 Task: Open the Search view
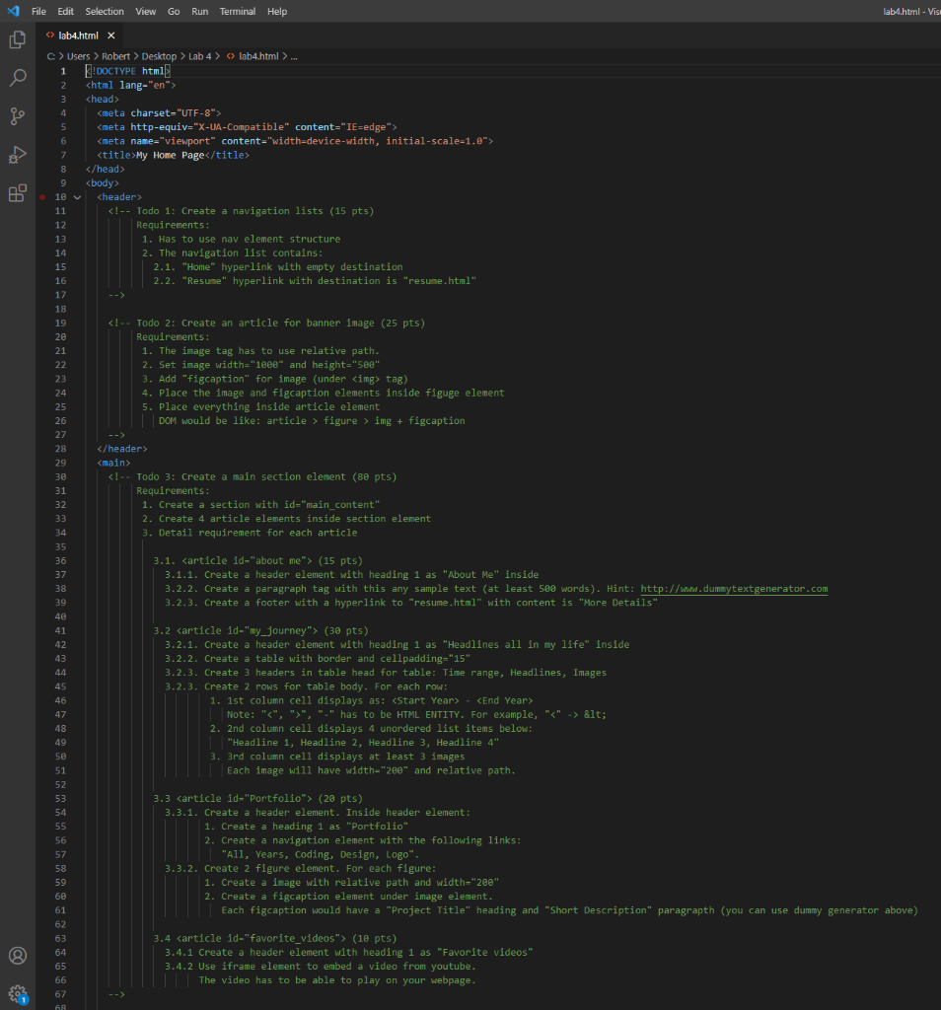16,77
